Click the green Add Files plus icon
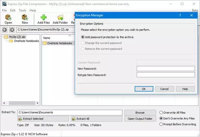Screen dimensions: 200x137 point(43,17)
